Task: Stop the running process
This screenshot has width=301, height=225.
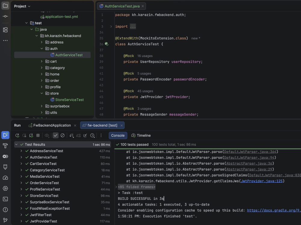Action: [38, 136]
